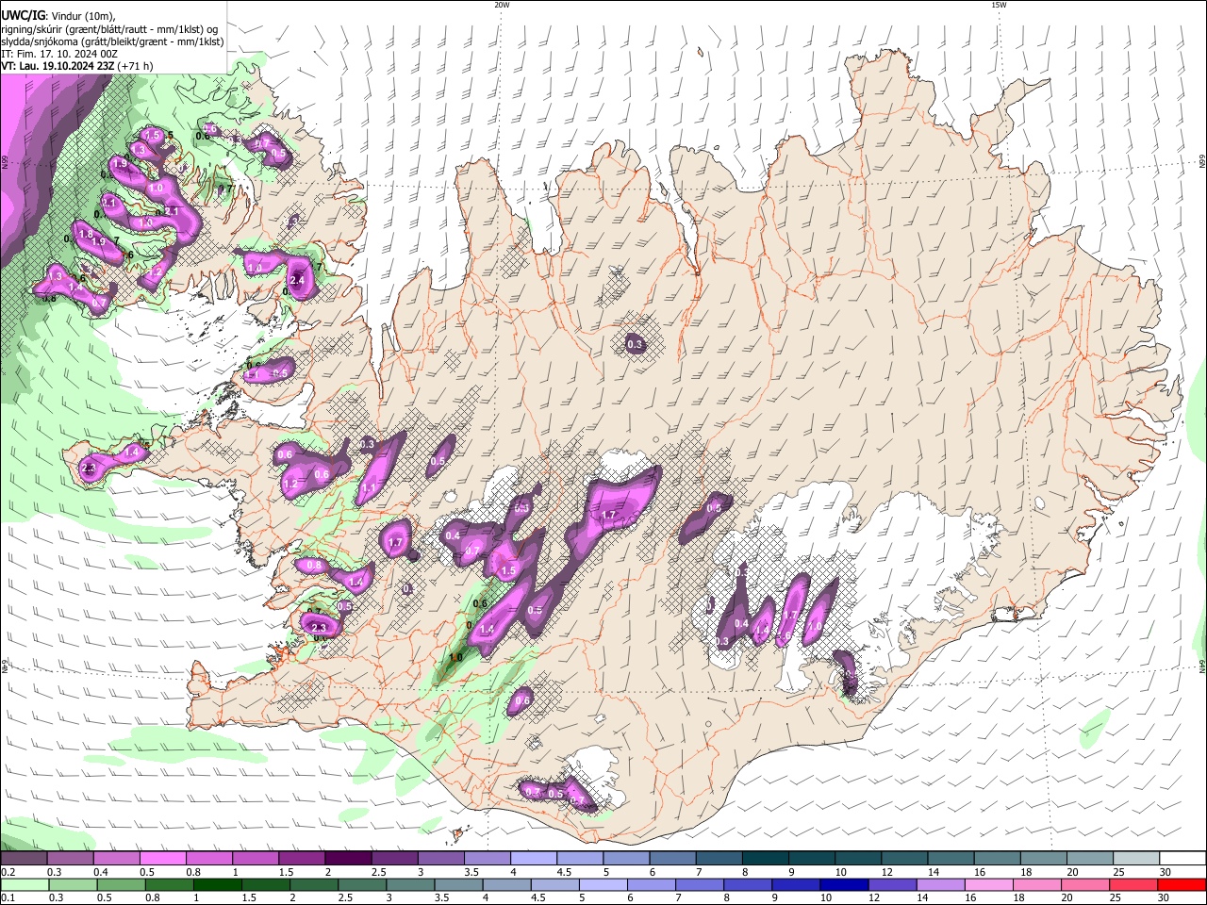Click 'VT: Lau. 19.10.2024 23Z' valid time text
Viewport: 1207px width, 905px height.
click(x=58, y=66)
